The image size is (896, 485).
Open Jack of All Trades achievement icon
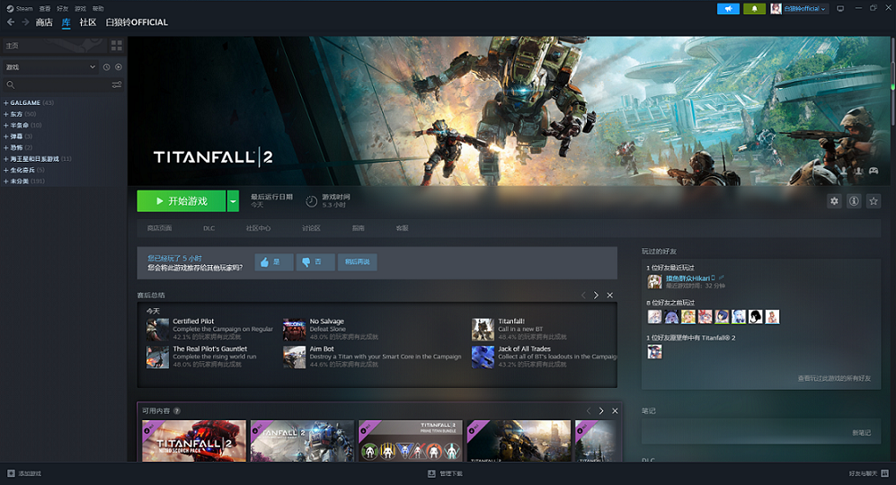click(483, 357)
